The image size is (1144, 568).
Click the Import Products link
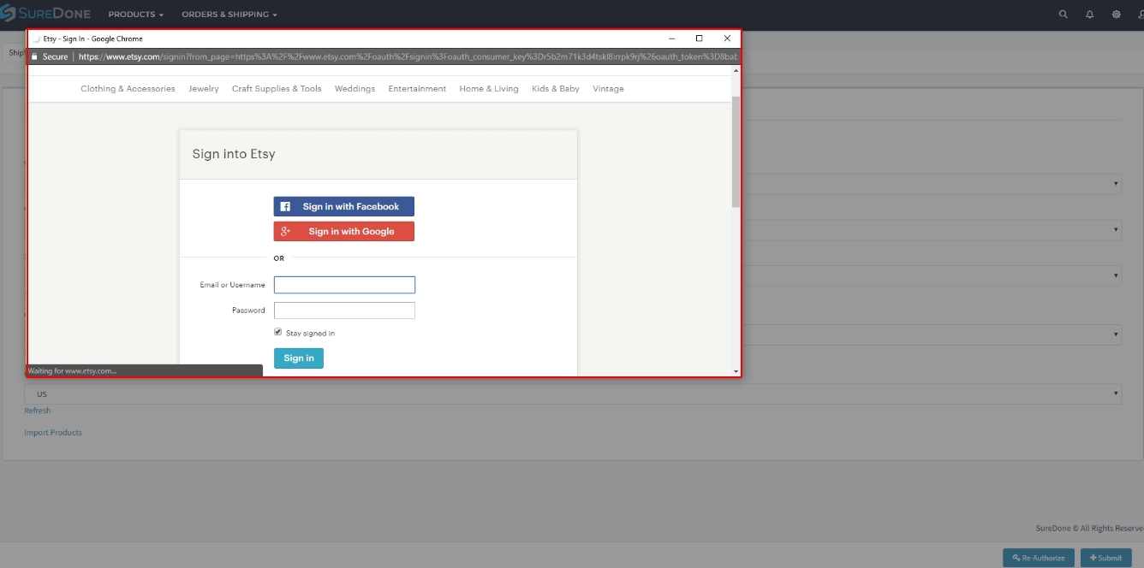[53, 433]
